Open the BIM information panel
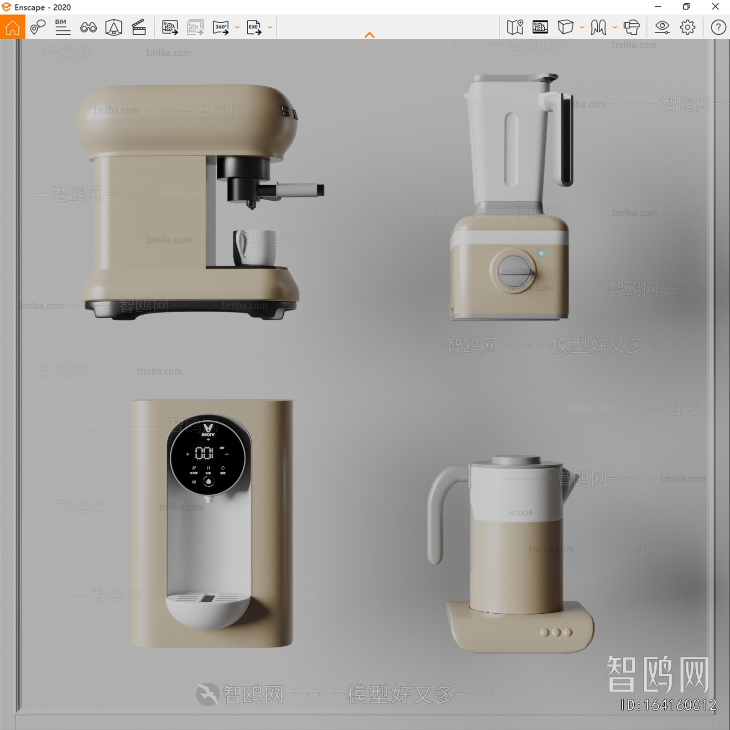The width and height of the screenshot is (730, 730). 63,27
